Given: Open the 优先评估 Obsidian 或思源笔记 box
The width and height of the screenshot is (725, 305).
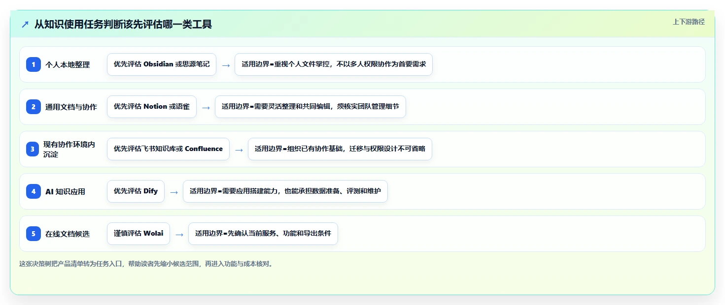Looking at the screenshot, I should 162,64.
